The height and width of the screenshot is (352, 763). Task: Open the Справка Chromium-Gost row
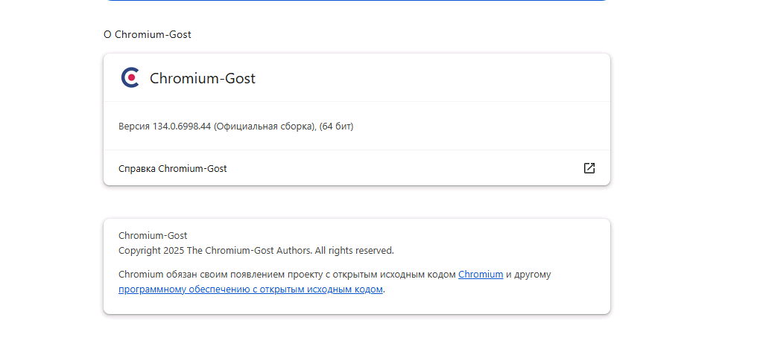click(x=357, y=168)
